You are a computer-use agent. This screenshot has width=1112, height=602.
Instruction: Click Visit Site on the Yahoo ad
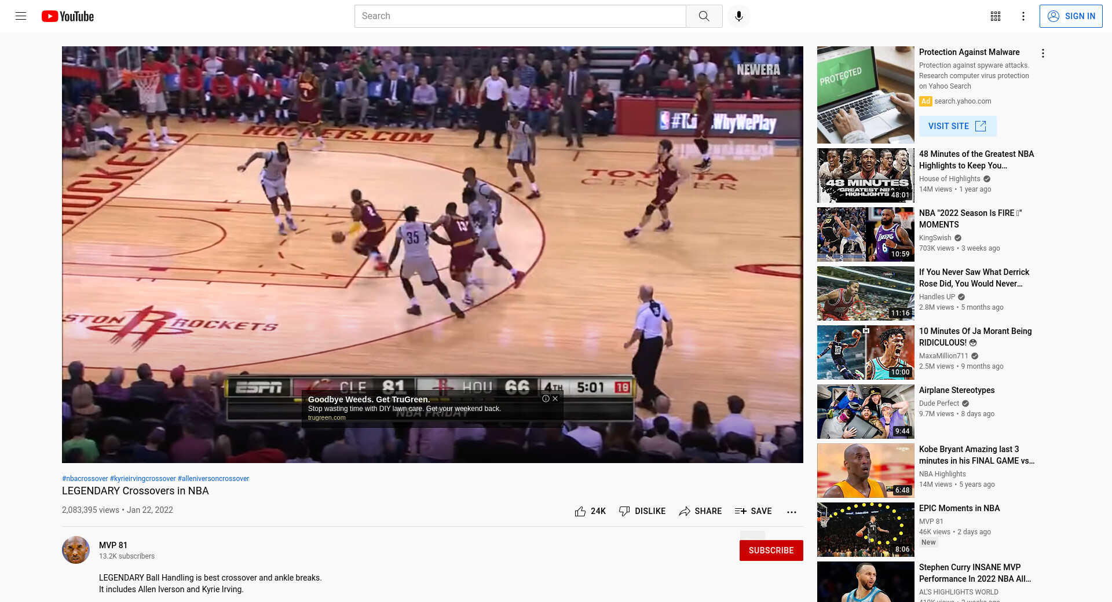(x=957, y=126)
